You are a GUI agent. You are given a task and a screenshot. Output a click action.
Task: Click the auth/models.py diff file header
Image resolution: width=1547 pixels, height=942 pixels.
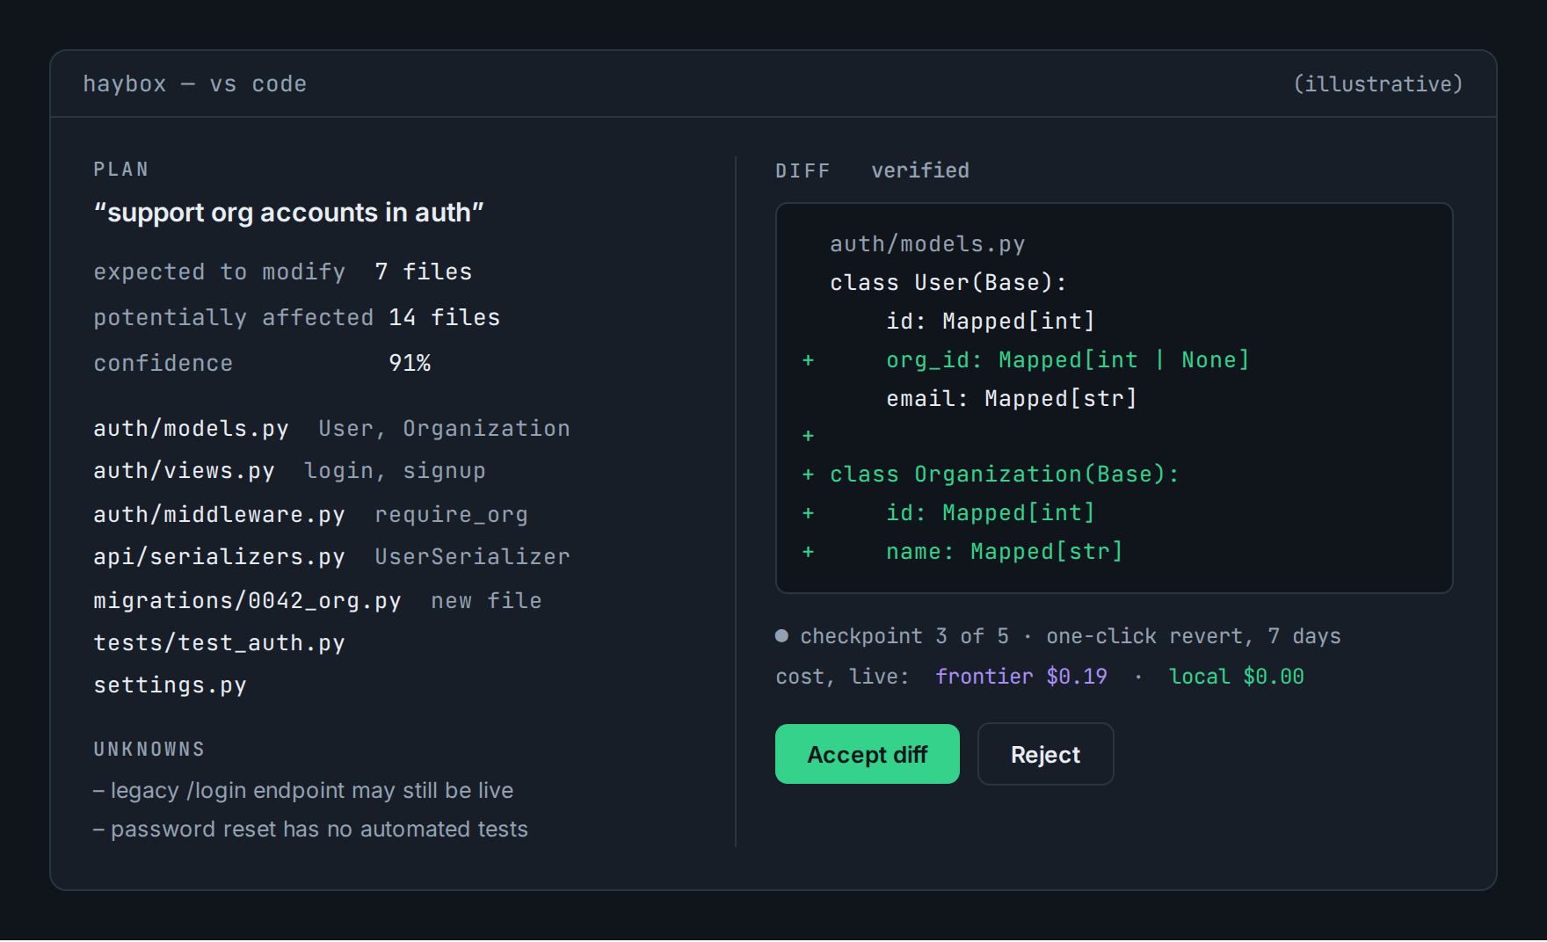coord(927,244)
